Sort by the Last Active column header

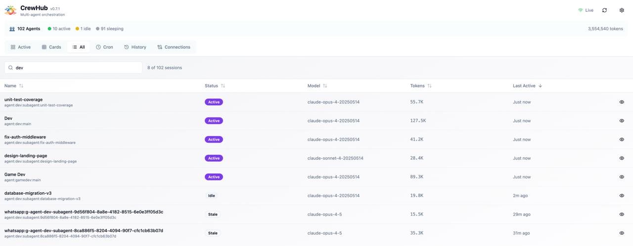(528, 86)
